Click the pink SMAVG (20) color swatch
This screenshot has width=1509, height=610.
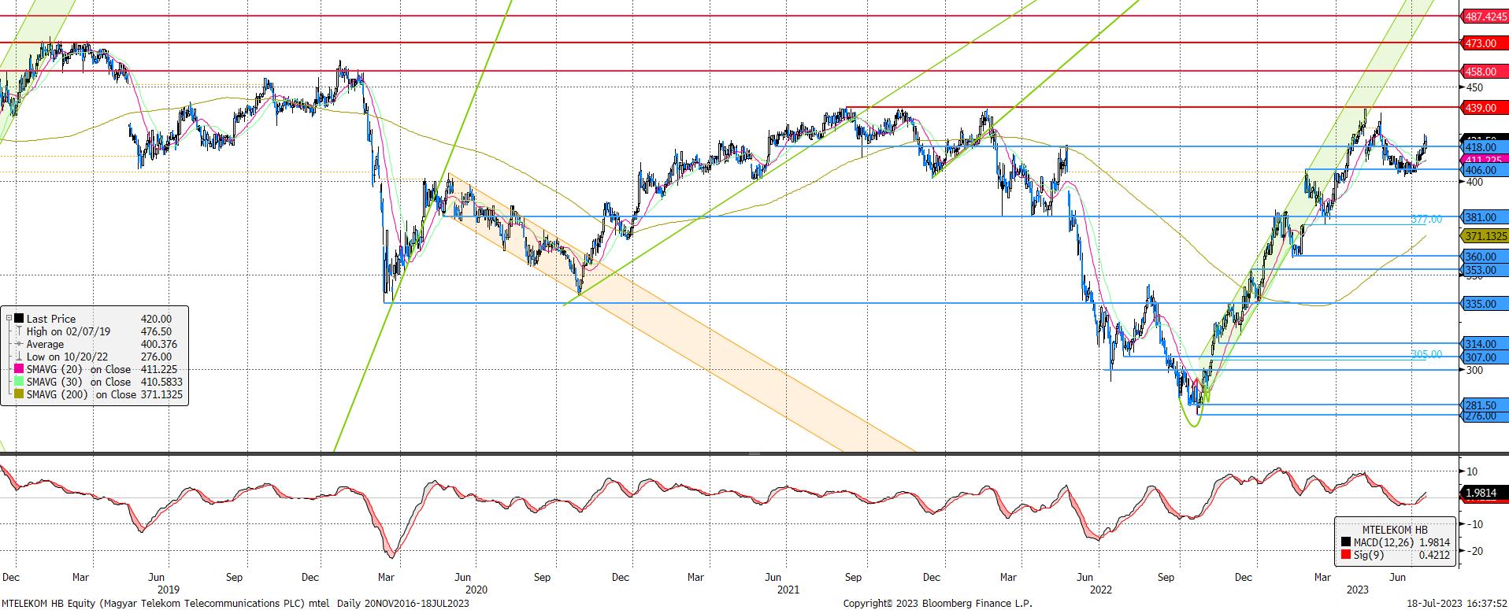(19, 368)
